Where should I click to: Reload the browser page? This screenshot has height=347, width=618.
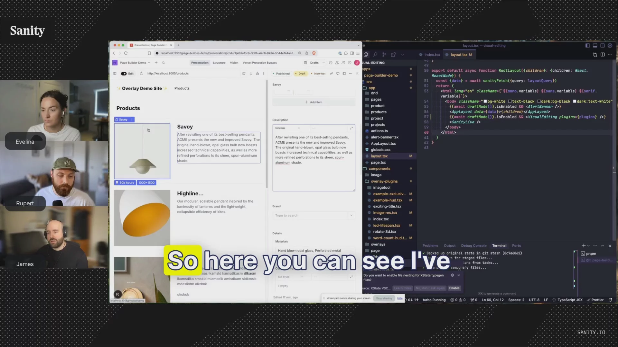[x=126, y=53]
